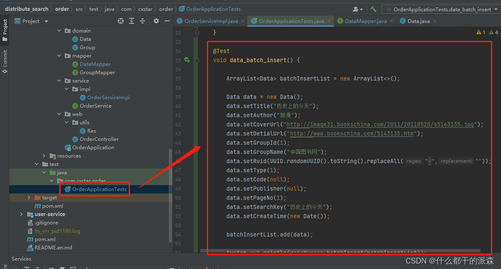501x269 pixels.
Task: Expand the user-service module
Action: point(21,214)
